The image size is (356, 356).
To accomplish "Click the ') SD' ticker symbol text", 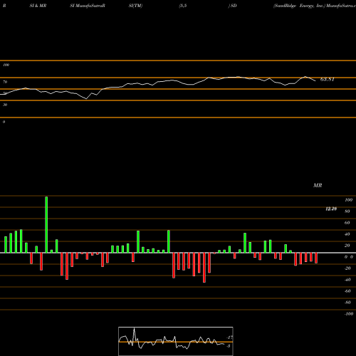I will (x=232, y=6).
